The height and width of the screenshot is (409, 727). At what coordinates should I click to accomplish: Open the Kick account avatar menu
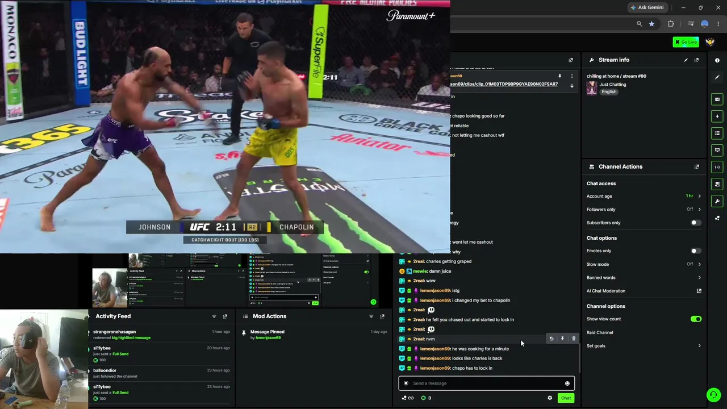710,42
